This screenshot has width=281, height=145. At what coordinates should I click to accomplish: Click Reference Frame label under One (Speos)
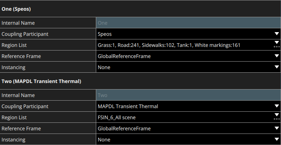pos(21,56)
